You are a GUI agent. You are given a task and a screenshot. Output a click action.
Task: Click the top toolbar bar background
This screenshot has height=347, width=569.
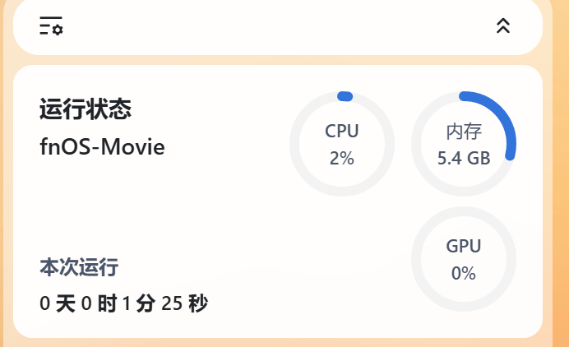tap(278, 26)
